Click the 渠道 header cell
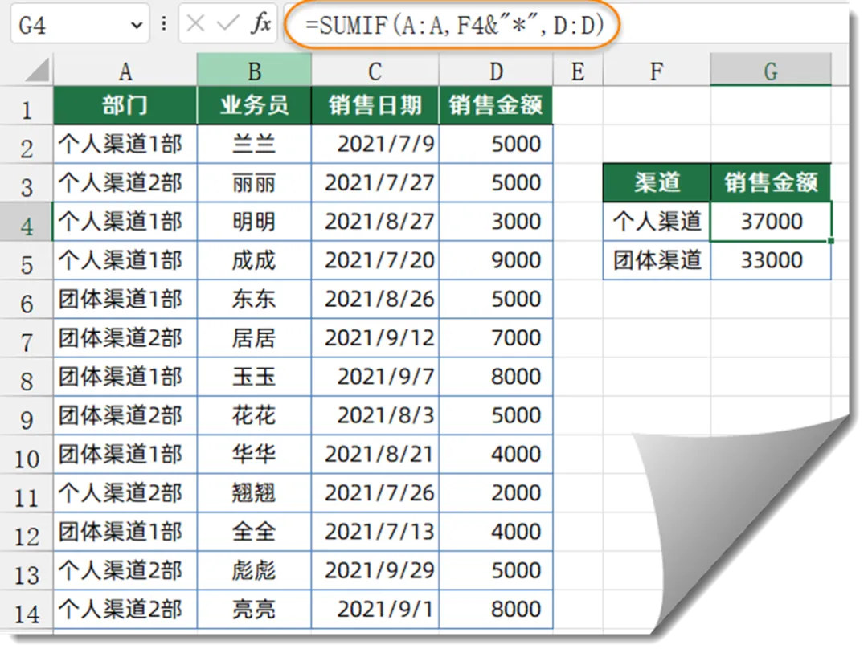The width and height of the screenshot is (868, 653). [656, 182]
